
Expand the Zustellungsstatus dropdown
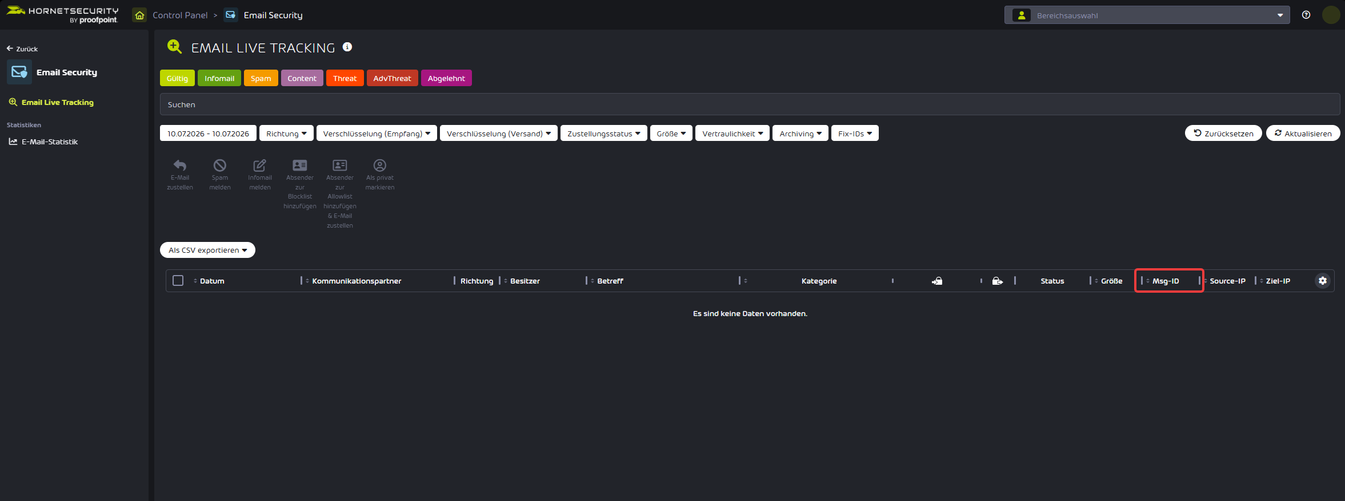pos(604,134)
